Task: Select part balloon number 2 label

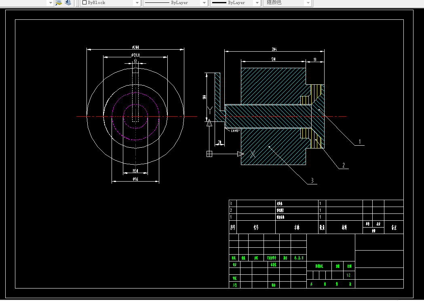Action: [344, 165]
